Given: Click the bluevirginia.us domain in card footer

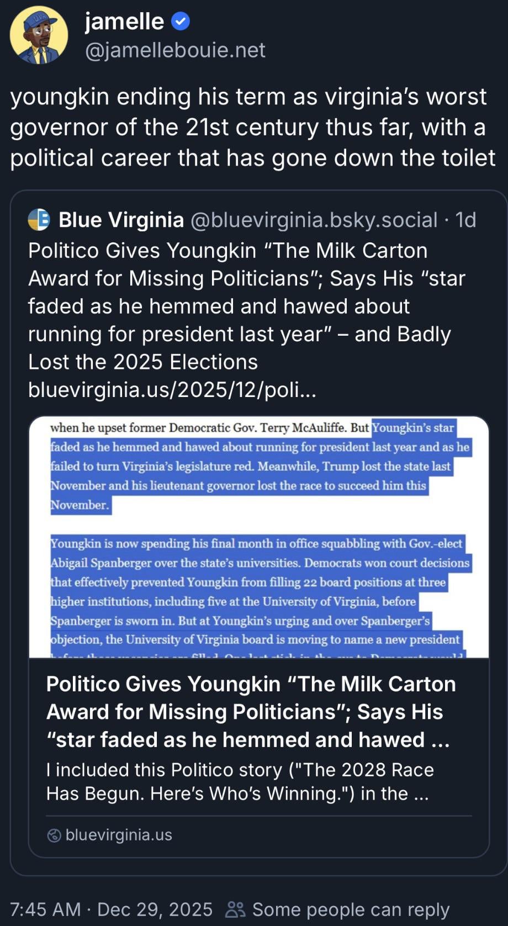Looking at the screenshot, I should coord(119,835).
